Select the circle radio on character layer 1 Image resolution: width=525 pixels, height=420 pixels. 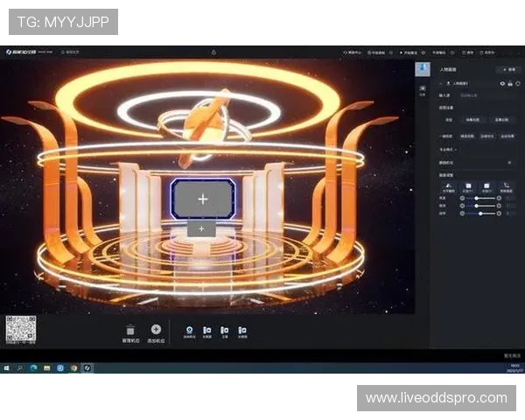(x=518, y=83)
